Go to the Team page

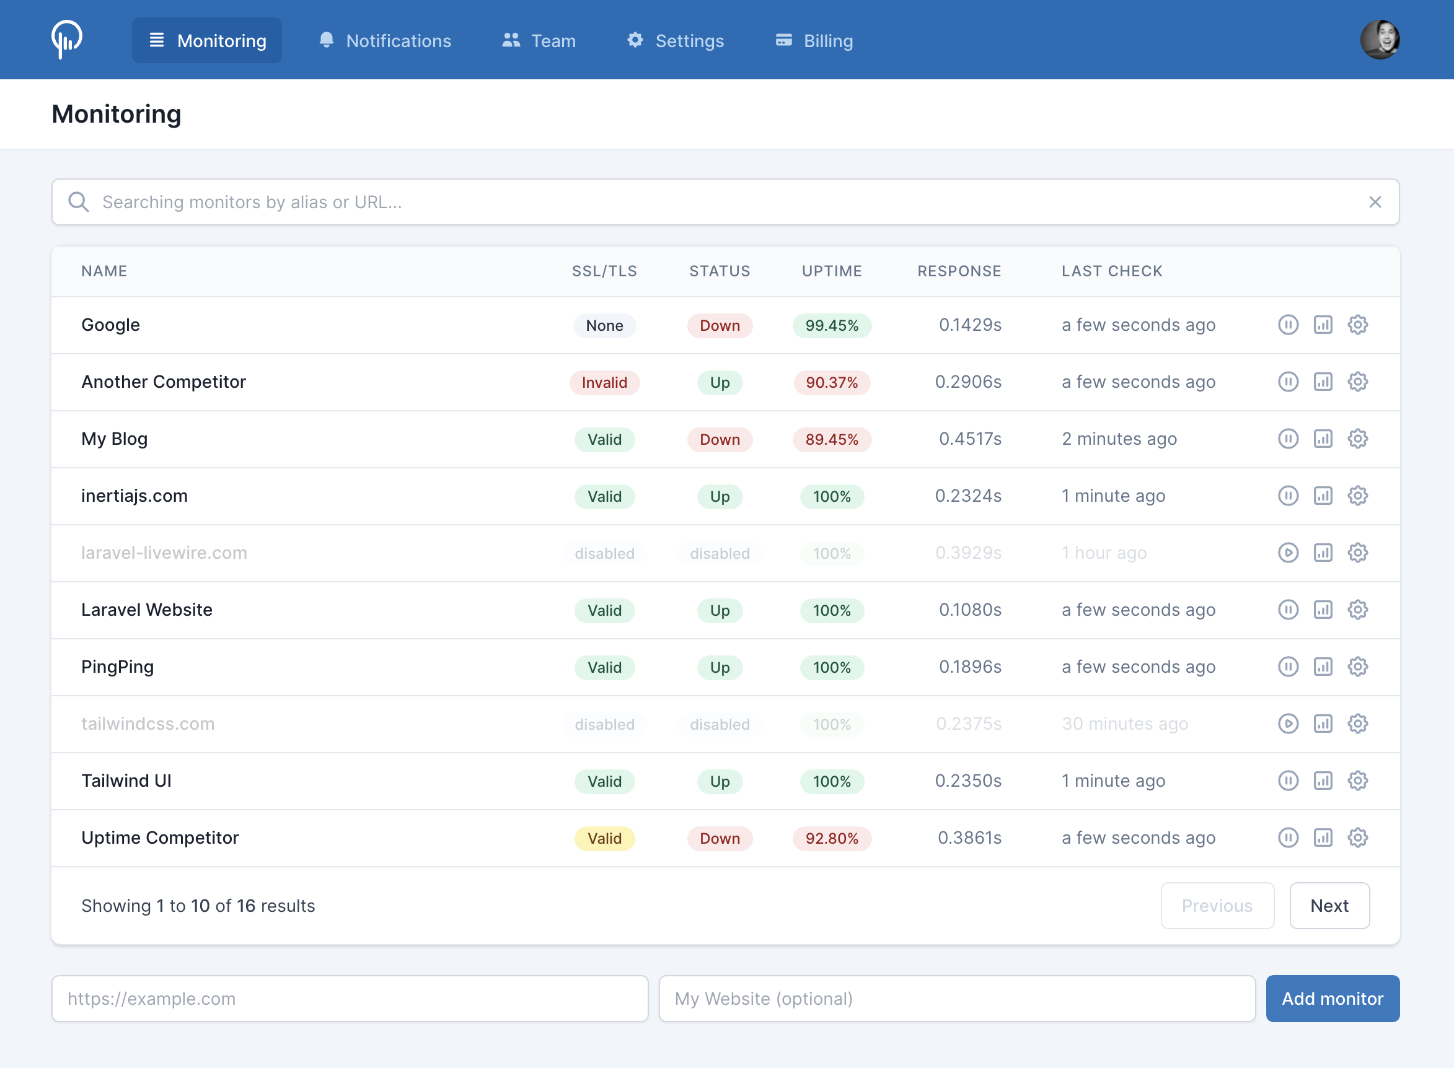(x=537, y=40)
